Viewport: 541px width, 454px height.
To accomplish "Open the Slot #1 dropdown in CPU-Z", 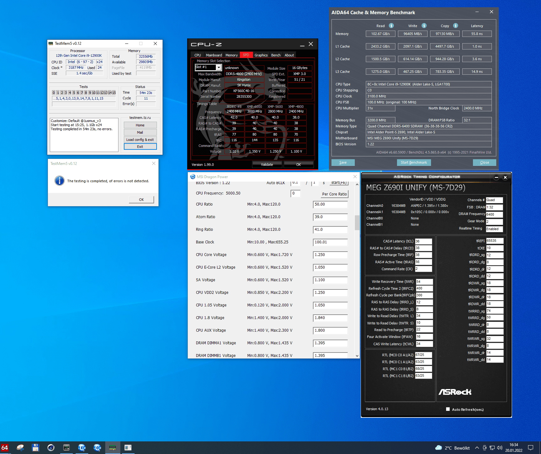I will (x=218, y=67).
